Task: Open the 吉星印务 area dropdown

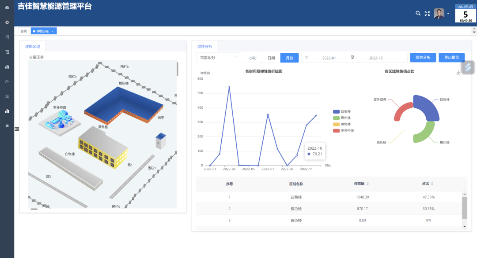Action: pyautogui.click(x=218, y=58)
